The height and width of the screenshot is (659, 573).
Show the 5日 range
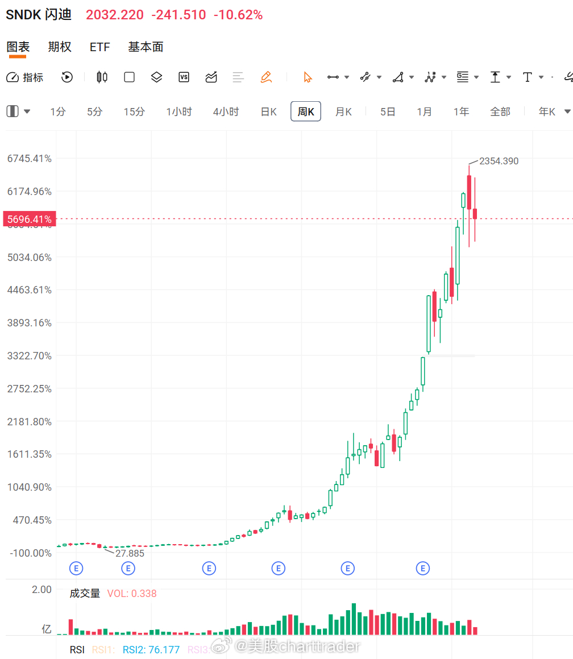(387, 112)
